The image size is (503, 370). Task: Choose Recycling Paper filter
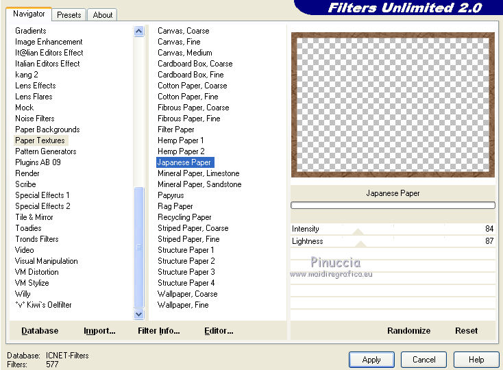tap(184, 217)
